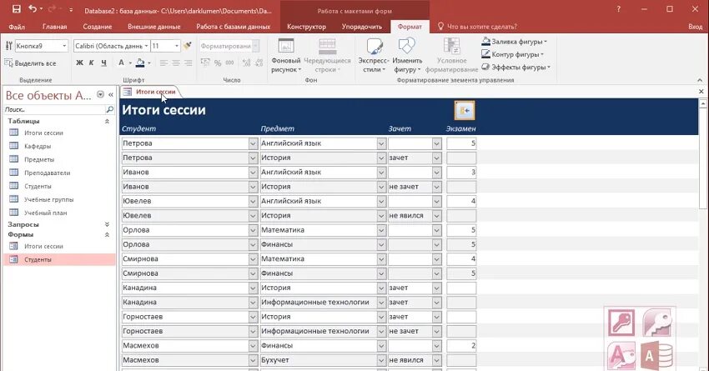The height and width of the screenshot is (371, 709).
Task: Open Работа с базами данных tab
Action: coord(234,27)
